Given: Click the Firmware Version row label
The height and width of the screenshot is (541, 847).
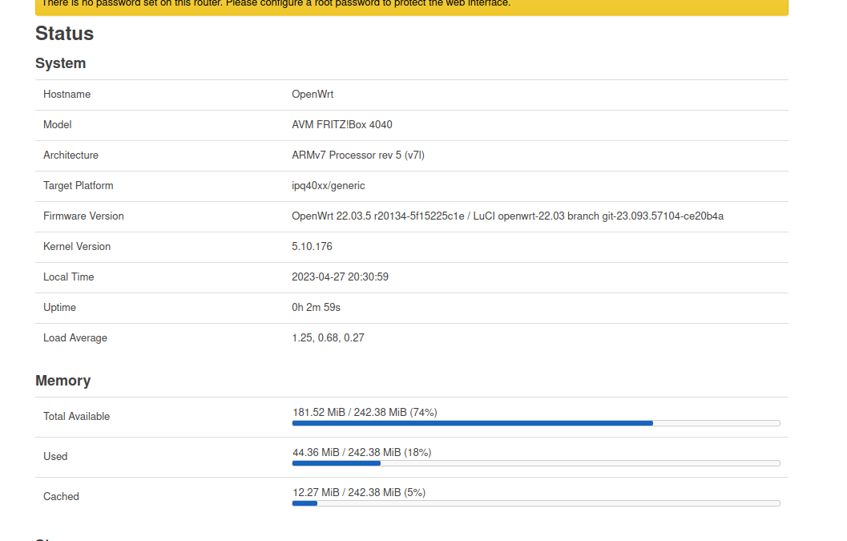Looking at the screenshot, I should [x=83, y=216].
